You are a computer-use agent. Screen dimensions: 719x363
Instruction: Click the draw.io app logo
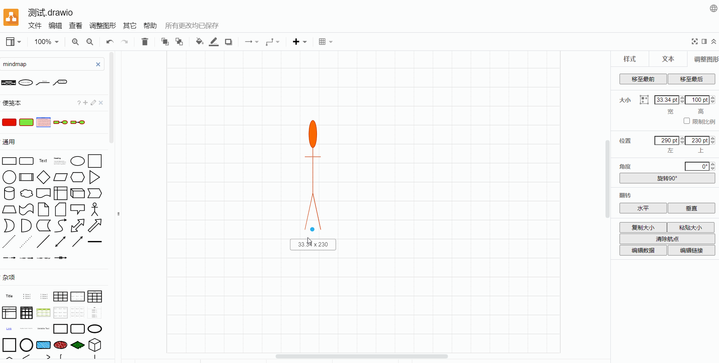tap(11, 17)
